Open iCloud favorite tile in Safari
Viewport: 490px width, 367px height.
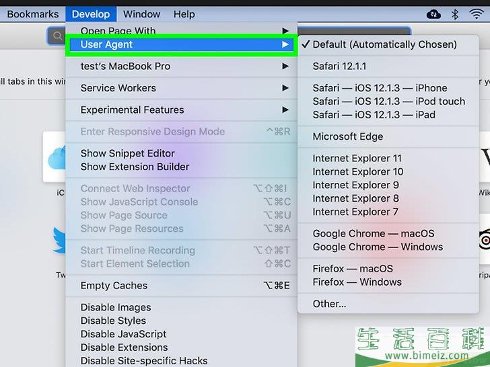point(55,157)
